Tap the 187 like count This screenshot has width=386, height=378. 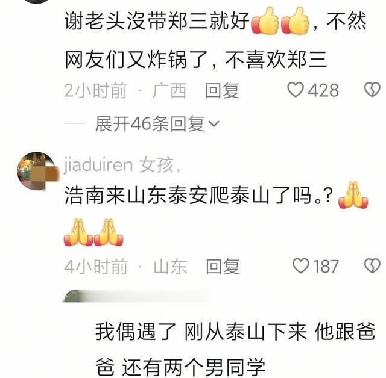(x=326, y=266)
